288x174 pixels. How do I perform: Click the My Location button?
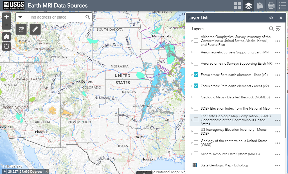point(6,46)
